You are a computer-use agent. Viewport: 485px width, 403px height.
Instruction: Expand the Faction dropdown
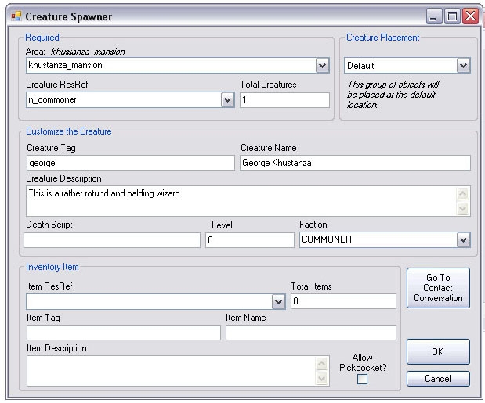(463, 240)
